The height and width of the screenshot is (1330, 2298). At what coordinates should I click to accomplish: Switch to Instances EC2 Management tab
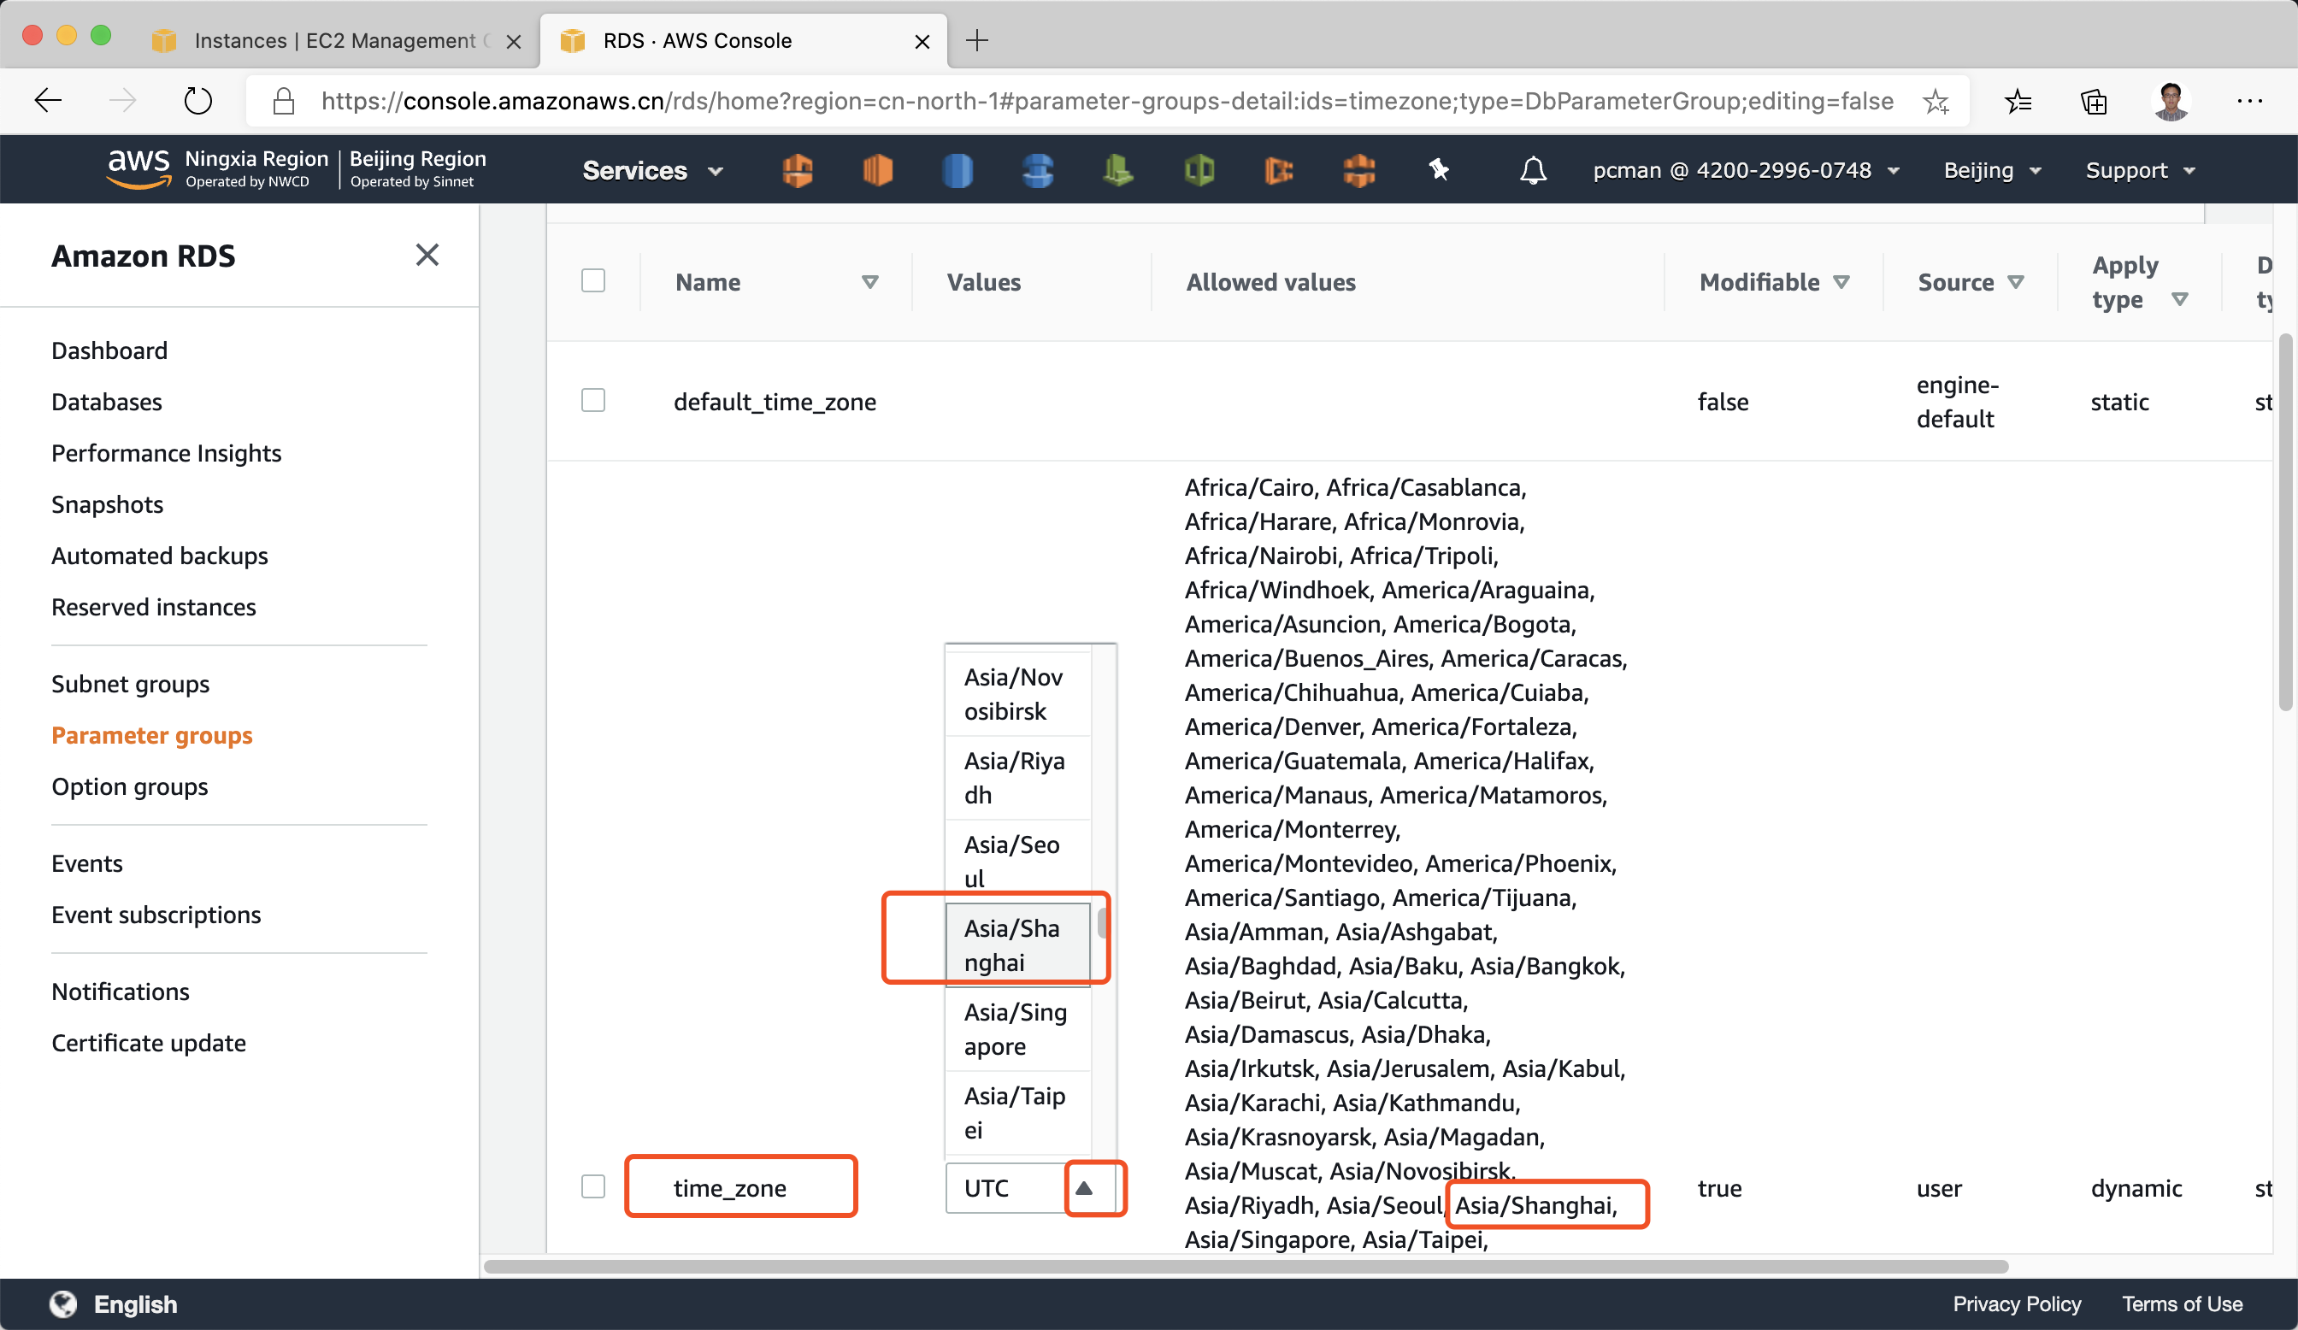pyautogui.click(x=333, y=41)
